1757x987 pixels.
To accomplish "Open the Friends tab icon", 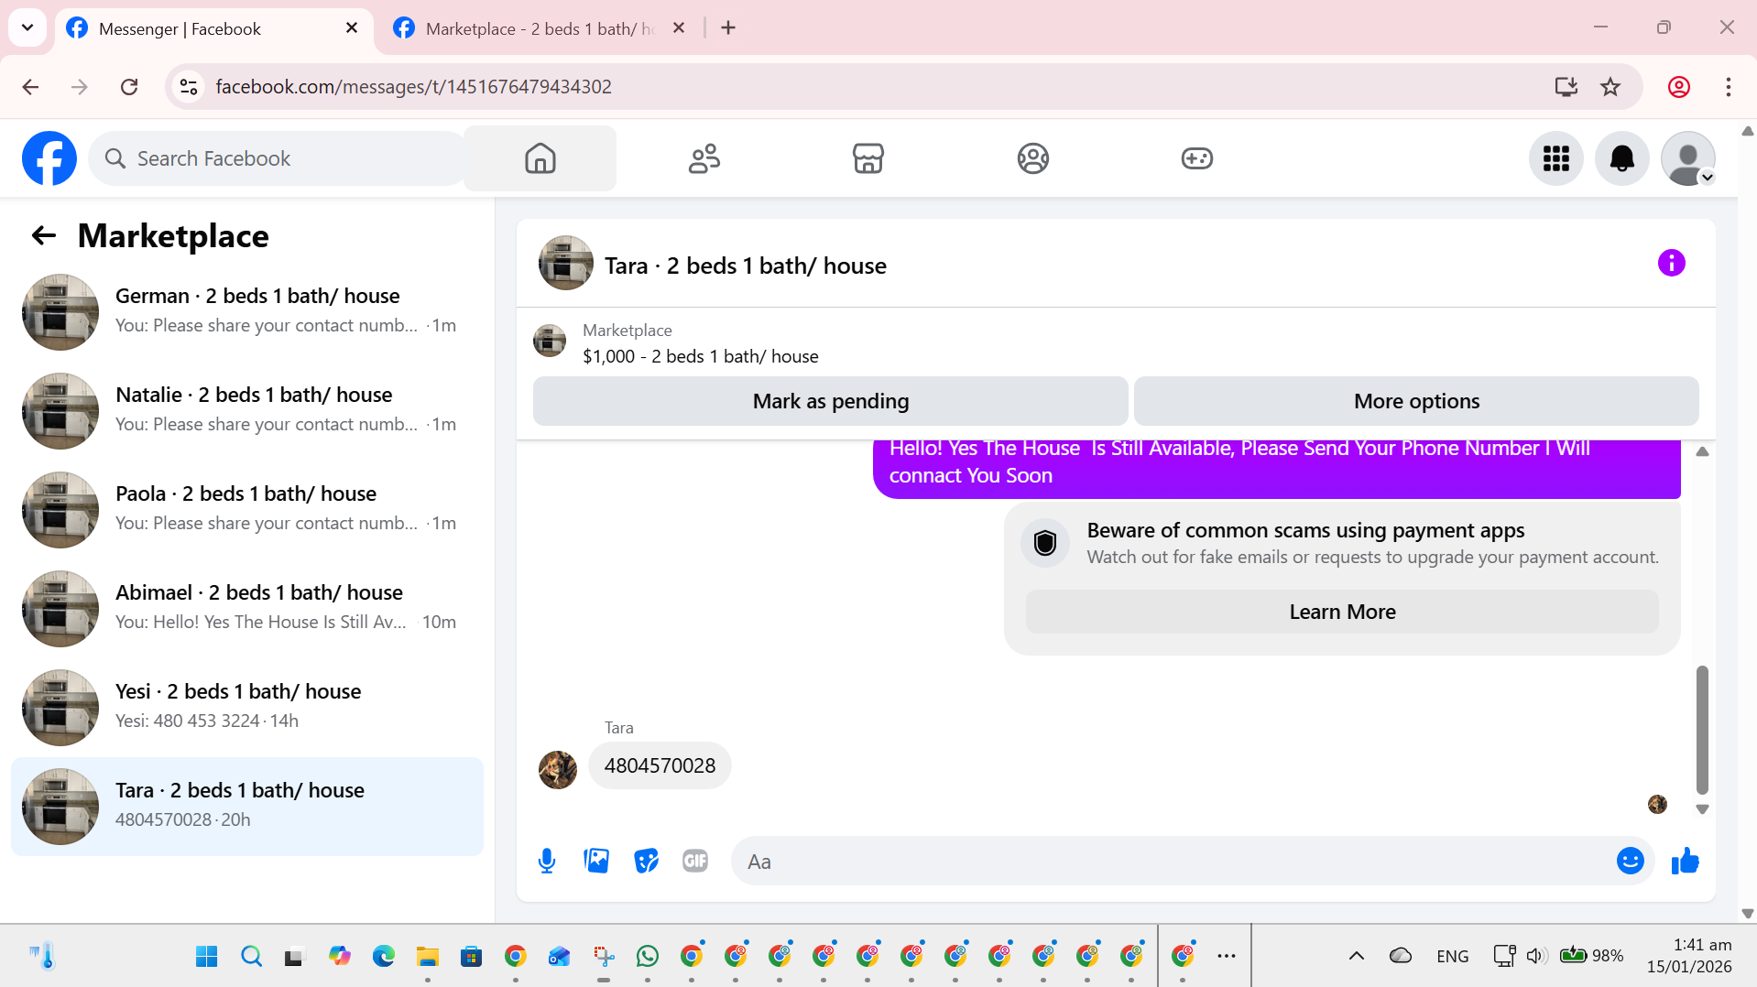I will pos(704,158).
